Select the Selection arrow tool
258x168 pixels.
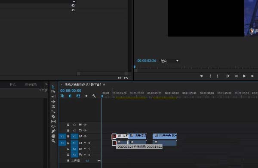click(x=53, y=87)
